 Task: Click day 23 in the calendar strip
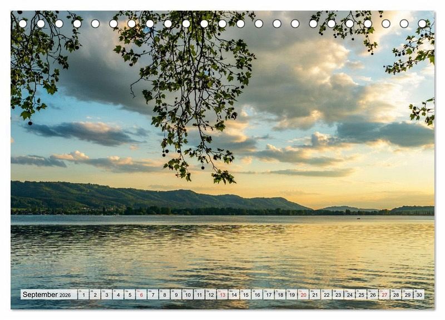[338, 294]
